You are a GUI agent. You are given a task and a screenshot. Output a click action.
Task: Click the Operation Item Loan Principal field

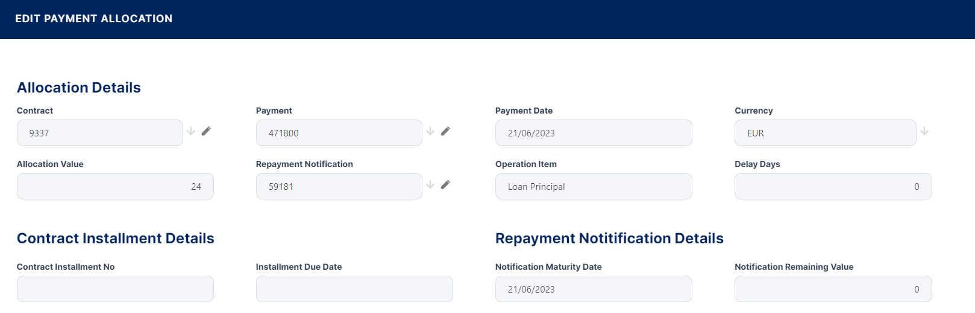pyautogui.click(x=593, y=186)
